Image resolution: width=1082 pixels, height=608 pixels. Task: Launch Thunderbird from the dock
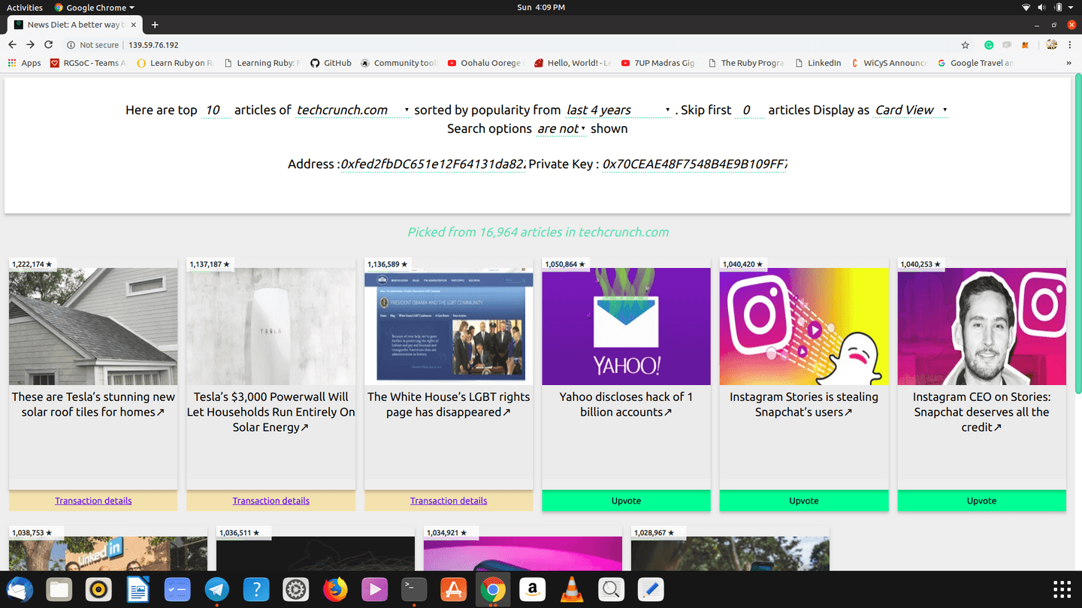click(19, 590)
